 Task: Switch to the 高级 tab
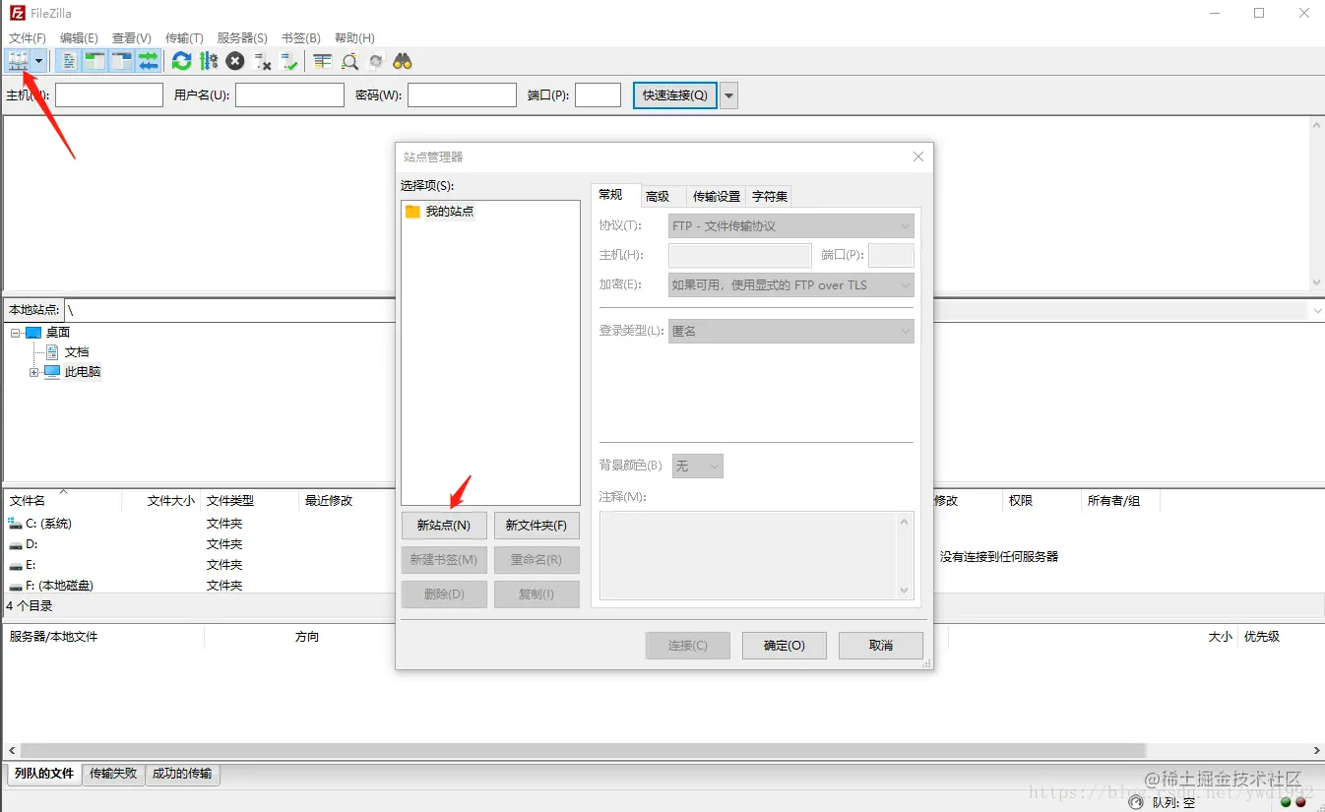(658, 197)
